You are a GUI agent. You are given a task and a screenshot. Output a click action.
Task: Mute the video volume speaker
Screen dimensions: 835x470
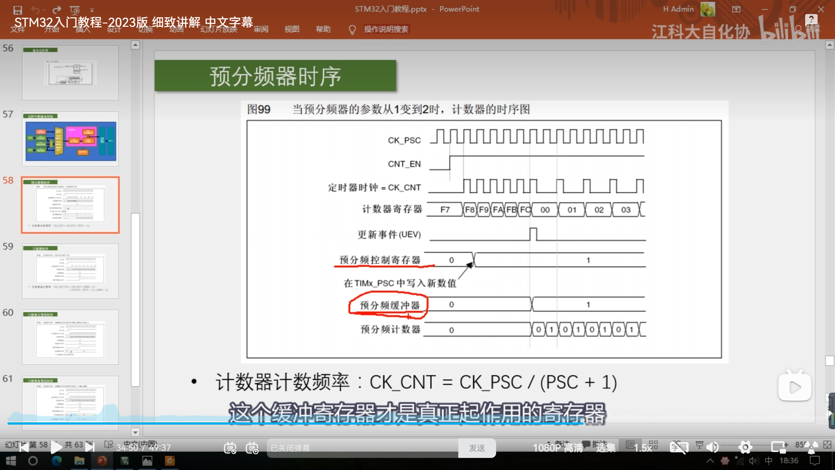click(x=712, y=447)
